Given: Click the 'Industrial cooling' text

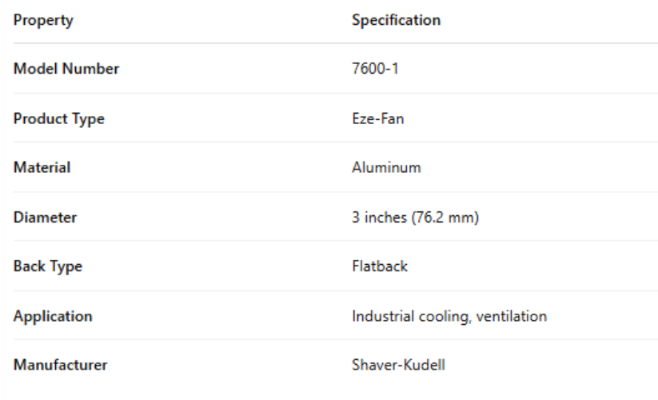Looking at the screenshot, I should (413, 316).
